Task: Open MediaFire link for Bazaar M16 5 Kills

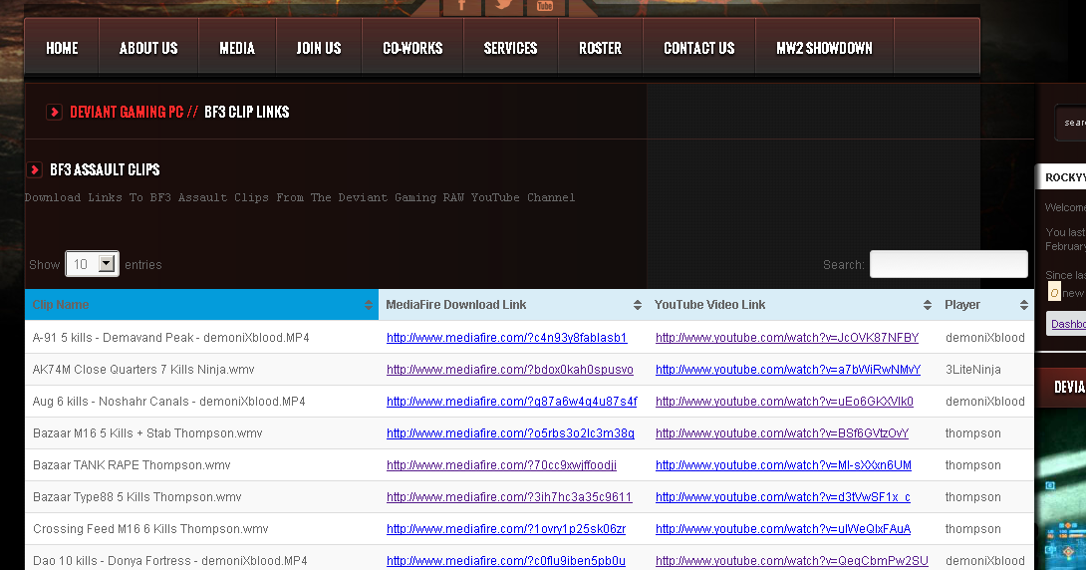Action: tap(510, 432)
